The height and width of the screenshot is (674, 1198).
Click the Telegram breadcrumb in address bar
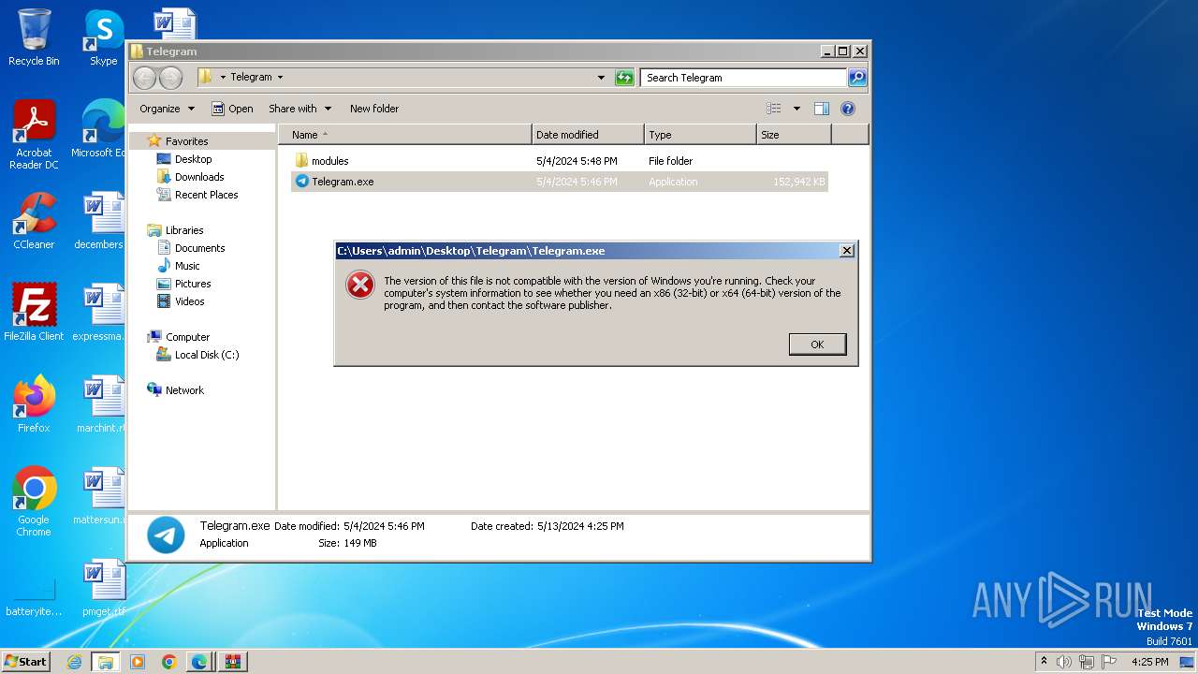point(251,78)
